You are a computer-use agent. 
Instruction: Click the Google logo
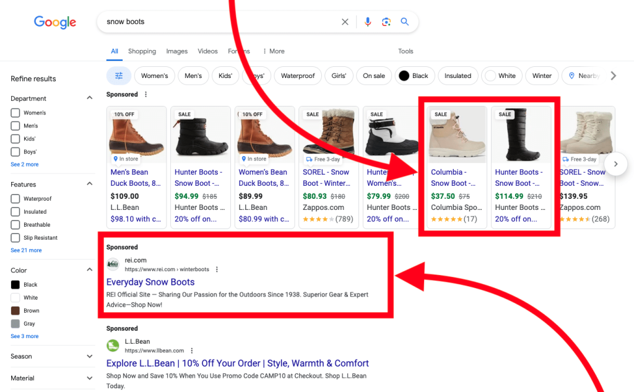[55, 22]
